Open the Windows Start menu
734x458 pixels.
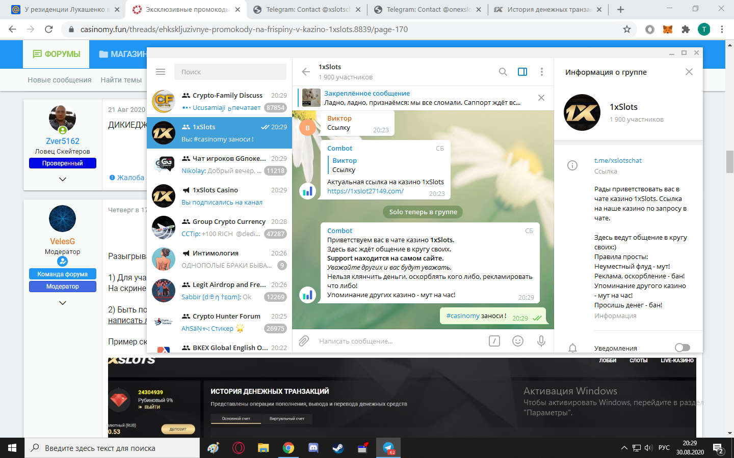[12, 448]
